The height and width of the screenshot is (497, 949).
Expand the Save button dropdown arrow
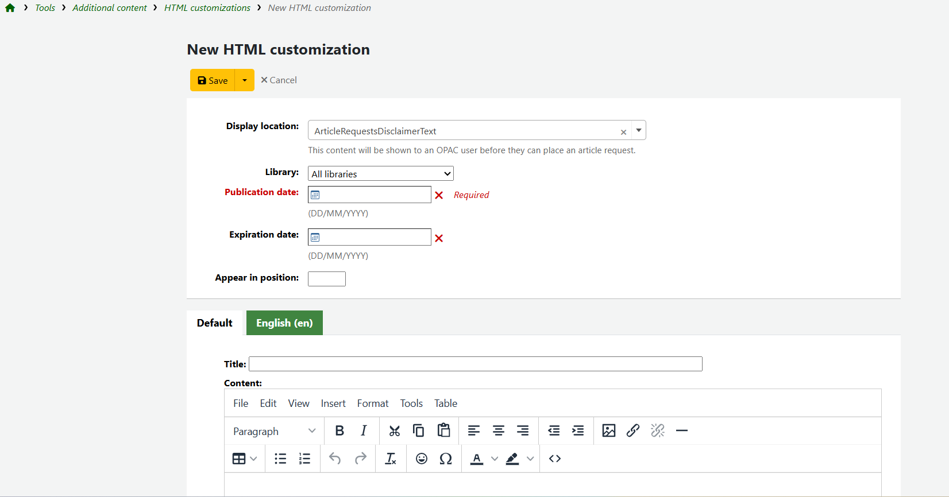coord(245,80)
